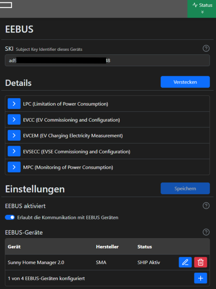216x289 pixels.
Task: Toggle the EEBUS aktiviert switch
Action: click(10, 217)
